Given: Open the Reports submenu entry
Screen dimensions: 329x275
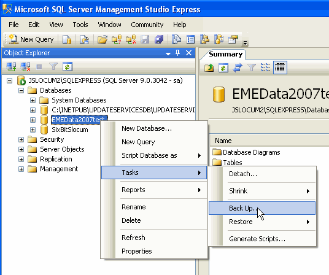Looking at the screenshot, I should pos(154,190).
